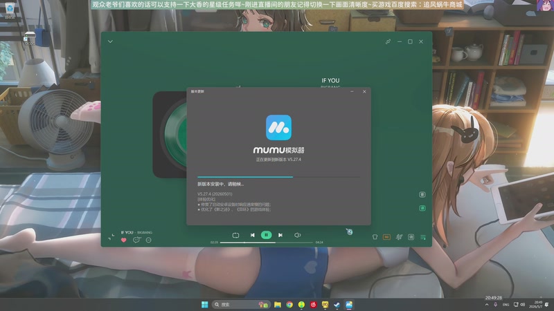
Task: Collapse player view using top-left chevron
Action: click(x=110, y=41)
